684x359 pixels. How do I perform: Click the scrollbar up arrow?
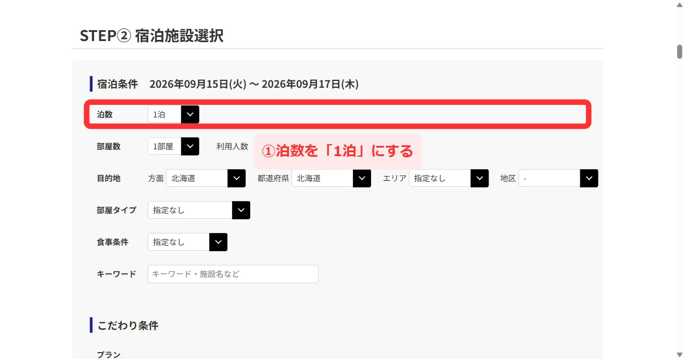(679, 5)
